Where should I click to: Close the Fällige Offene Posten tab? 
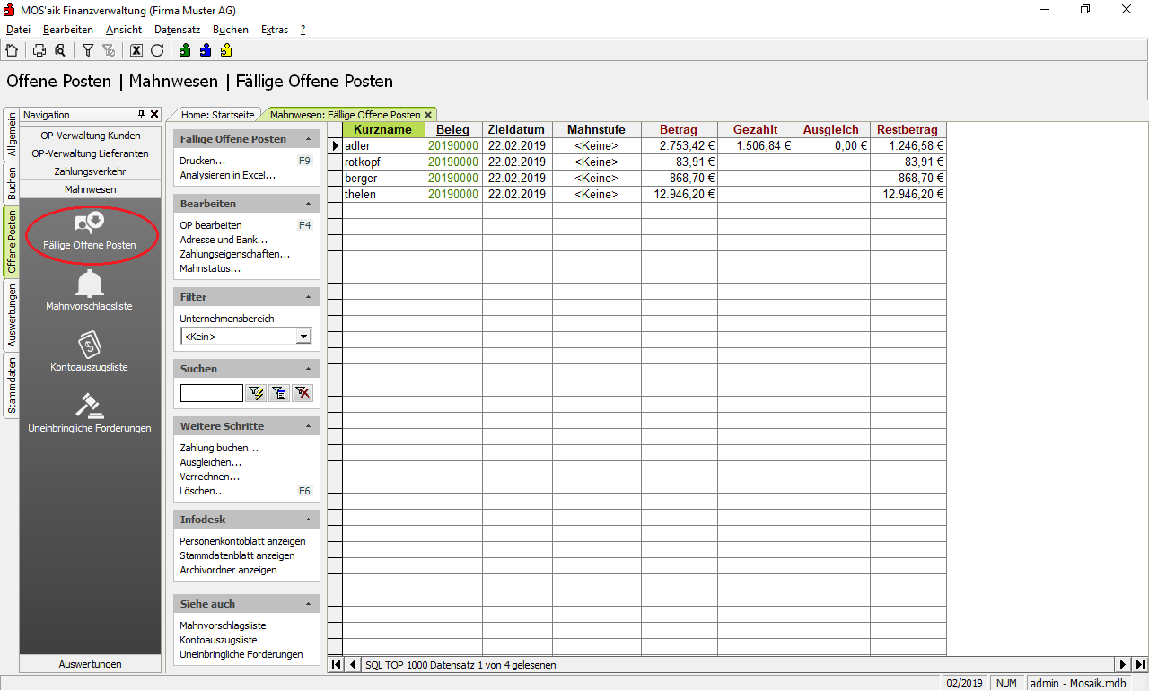[428, 115]
